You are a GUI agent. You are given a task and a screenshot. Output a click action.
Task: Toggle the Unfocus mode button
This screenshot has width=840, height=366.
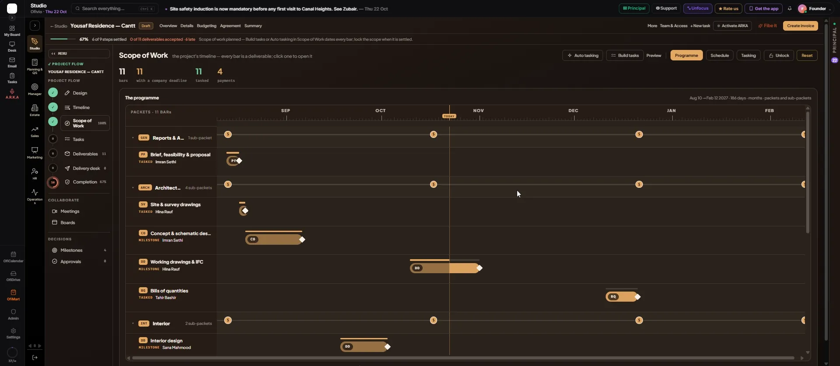698,8
